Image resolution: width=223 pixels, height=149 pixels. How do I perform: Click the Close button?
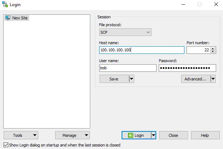point(173,135)
